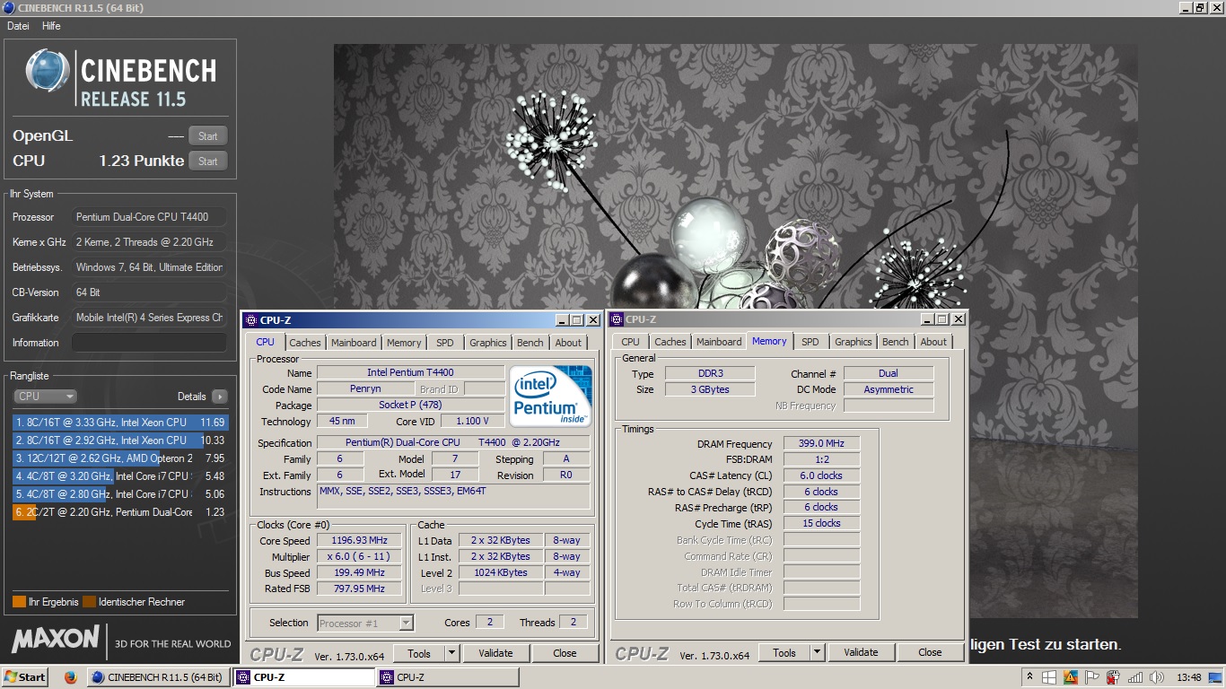Click Tools button in processor CPU-Z window

click(419, 653)
